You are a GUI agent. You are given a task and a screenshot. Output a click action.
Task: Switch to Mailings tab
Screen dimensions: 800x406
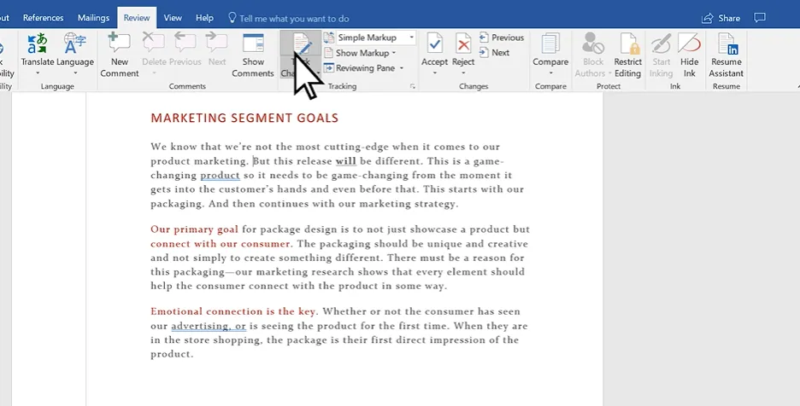pyautogui.click(x=93, y=18)
